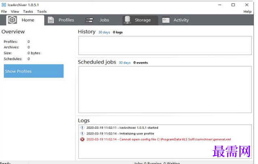Viewport: 258px width, 164px height.
Task: Click the Overview heading
Action: [x=13, y=32]
